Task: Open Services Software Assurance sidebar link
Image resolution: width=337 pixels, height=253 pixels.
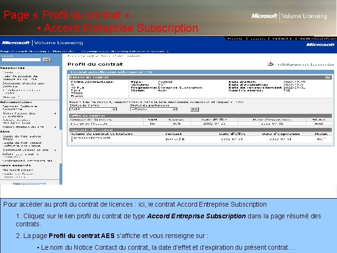Action: [20, 108]
